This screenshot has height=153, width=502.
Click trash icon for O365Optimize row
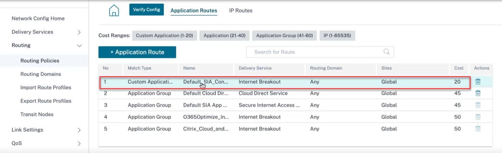(478, 117)
